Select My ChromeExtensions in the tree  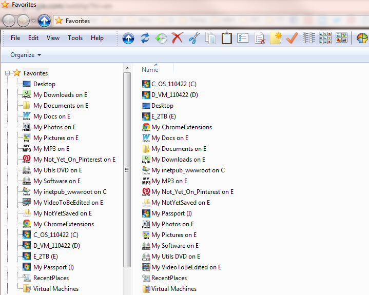pyautogui.click(x=64, y=224)
